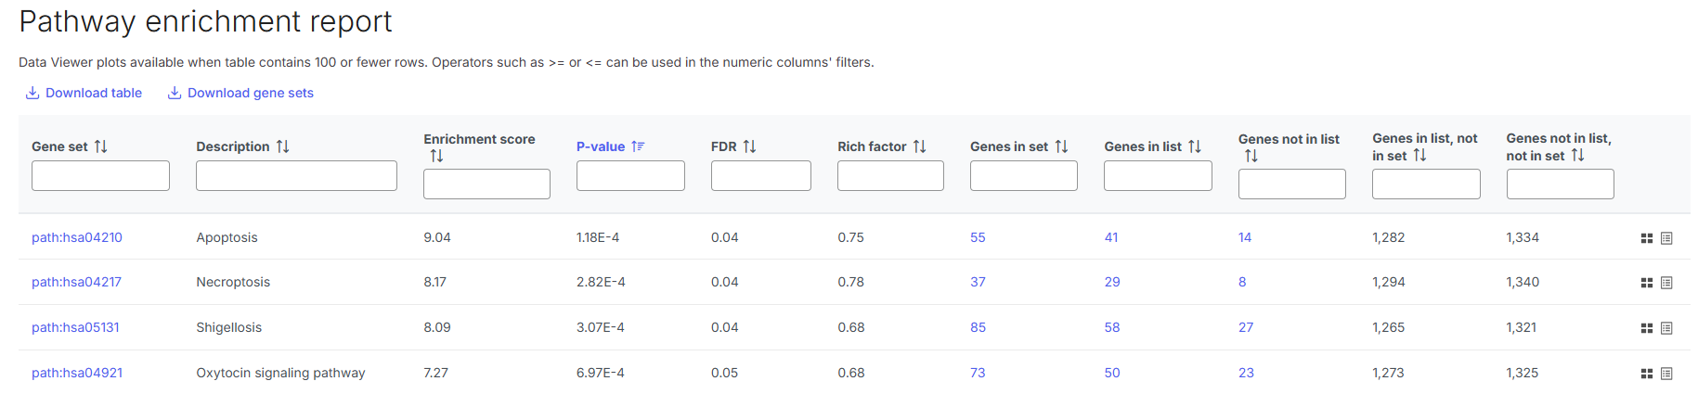Click the Enrichment score filter field
The height and width of the screenshot is (394, 1698).
486,184
